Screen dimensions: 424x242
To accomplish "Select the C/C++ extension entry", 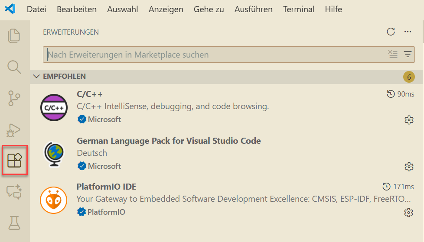I will (x=217, y=106).
